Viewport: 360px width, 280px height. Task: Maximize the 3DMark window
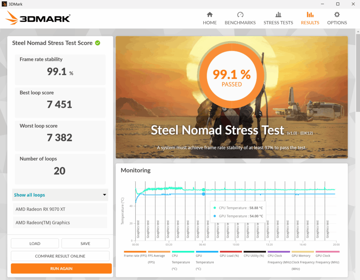click(x=338, y=4)
